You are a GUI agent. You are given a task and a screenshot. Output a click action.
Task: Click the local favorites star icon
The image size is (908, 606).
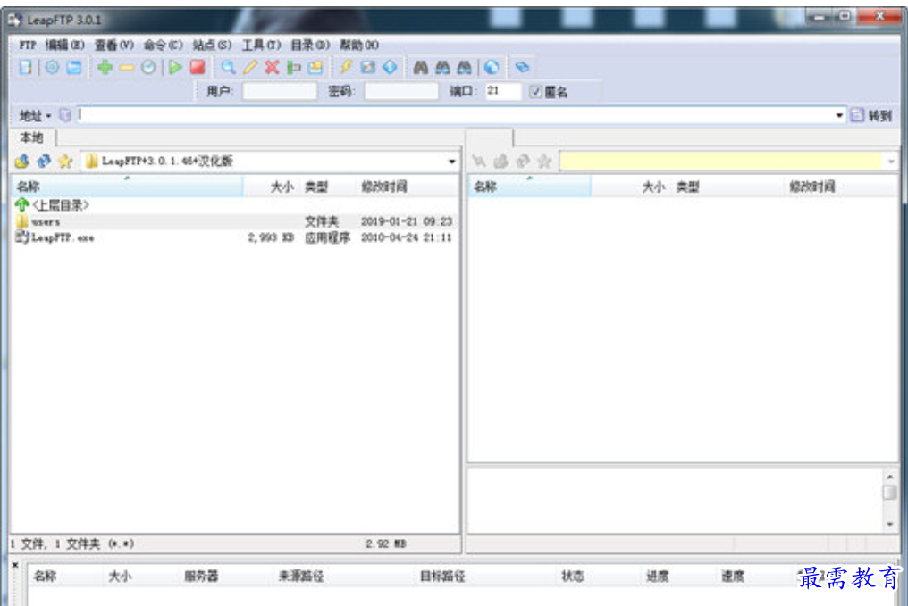(x=65, y=161)
